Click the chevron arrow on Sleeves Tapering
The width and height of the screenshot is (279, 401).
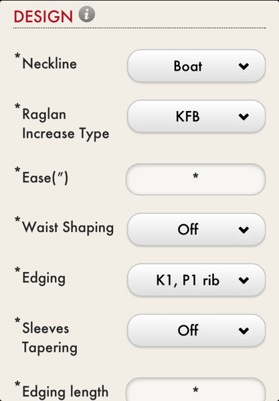pos(244,330)
